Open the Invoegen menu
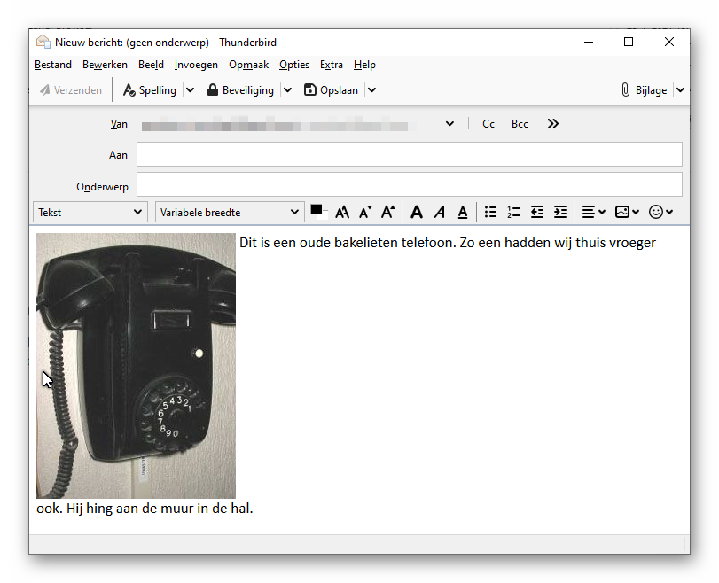 tap(196, 65)
